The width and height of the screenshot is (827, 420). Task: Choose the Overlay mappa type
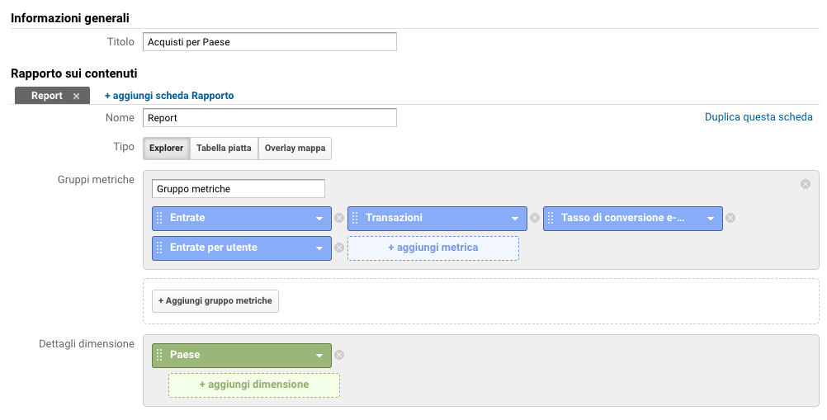295,148
